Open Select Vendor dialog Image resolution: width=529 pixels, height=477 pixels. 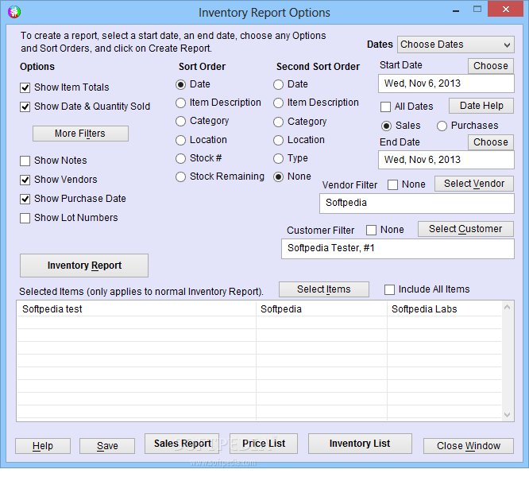point(474,184)
